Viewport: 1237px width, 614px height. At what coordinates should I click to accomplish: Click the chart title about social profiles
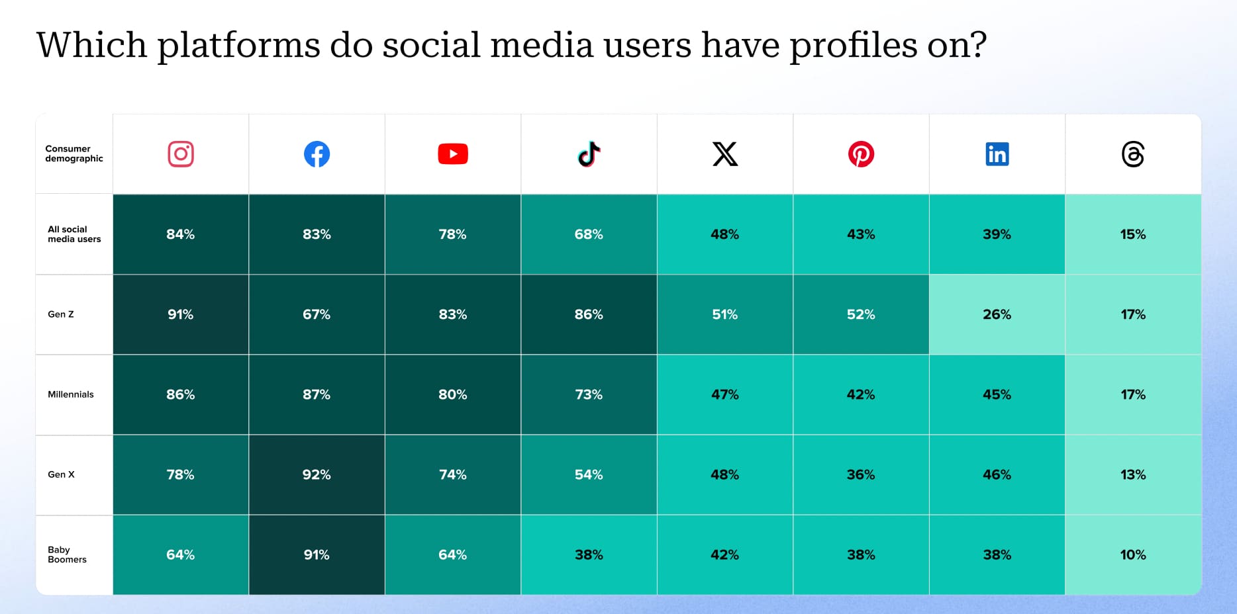[511, 45]
